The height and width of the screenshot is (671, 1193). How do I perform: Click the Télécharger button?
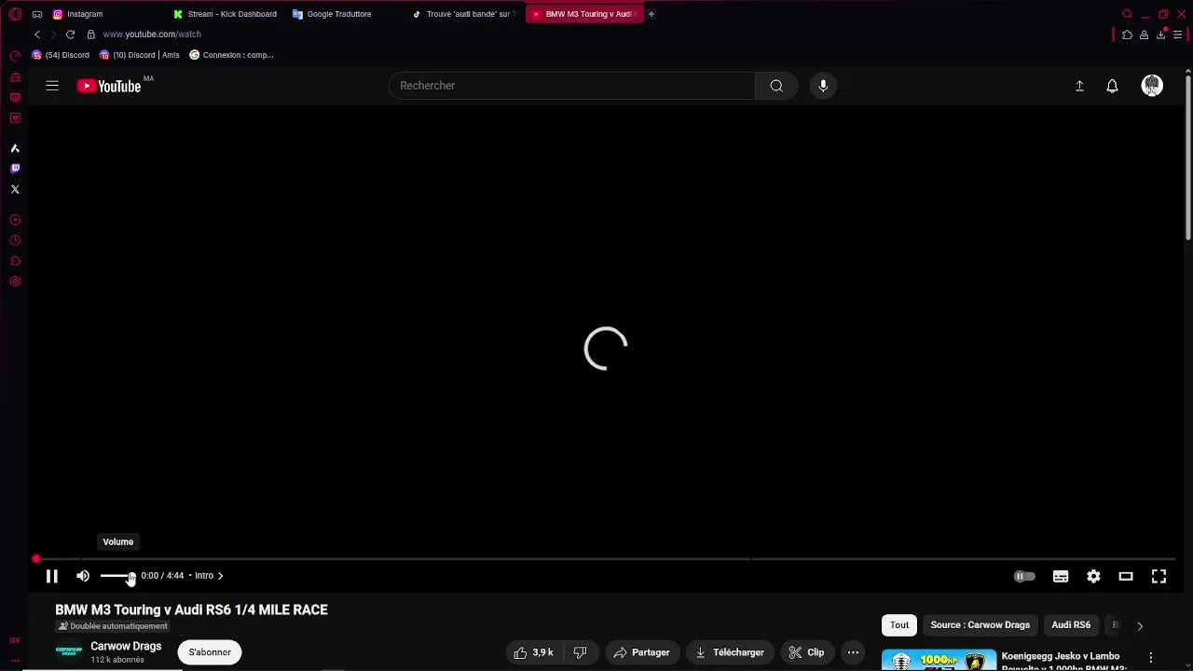(730, 652)
